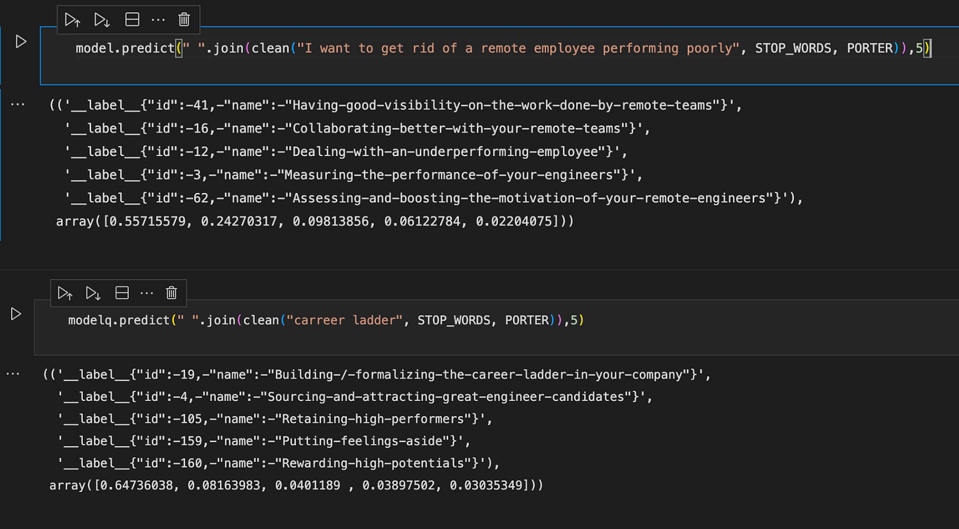This screenshot has width=959, height=529.
Task: Run the first model.predict cell with its play button
Action: tap(21, 41)
